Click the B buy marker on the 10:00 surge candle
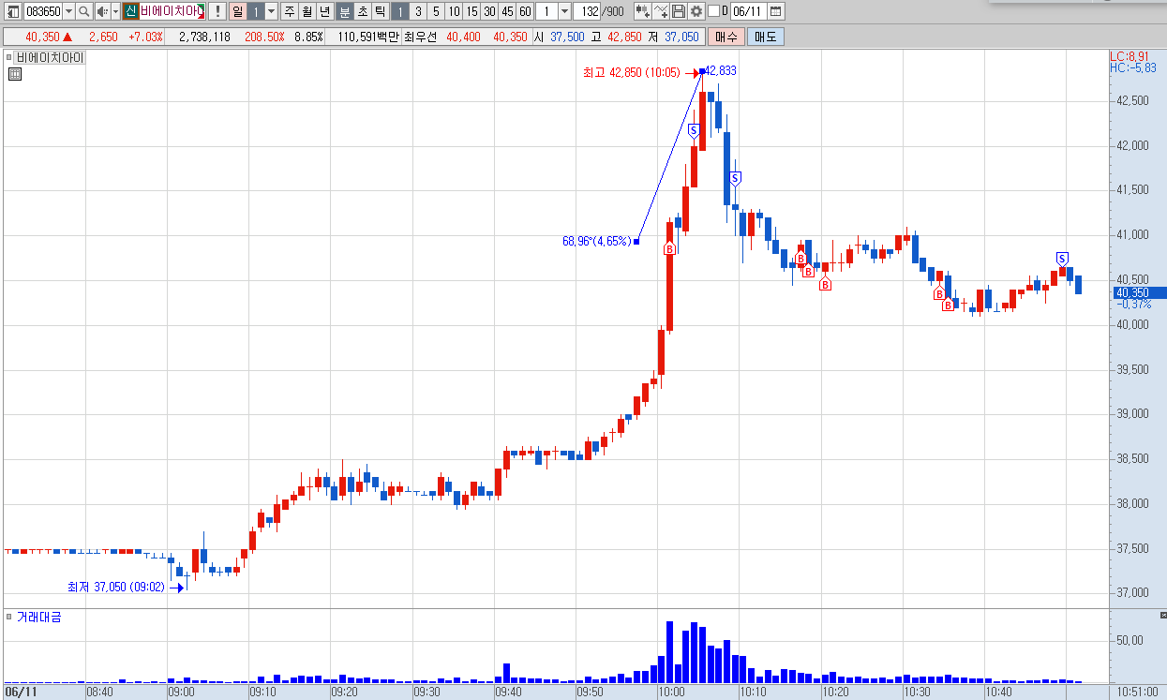 pos(669,248)
